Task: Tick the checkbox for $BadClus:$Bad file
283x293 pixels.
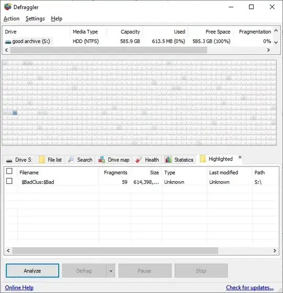Action: pos(9,181)
